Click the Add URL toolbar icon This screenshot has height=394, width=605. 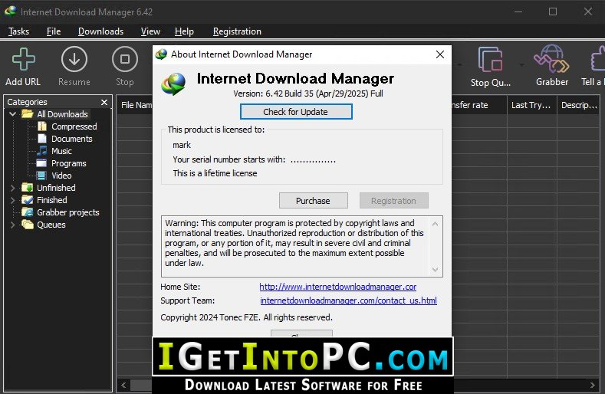[x=23, y=59]
